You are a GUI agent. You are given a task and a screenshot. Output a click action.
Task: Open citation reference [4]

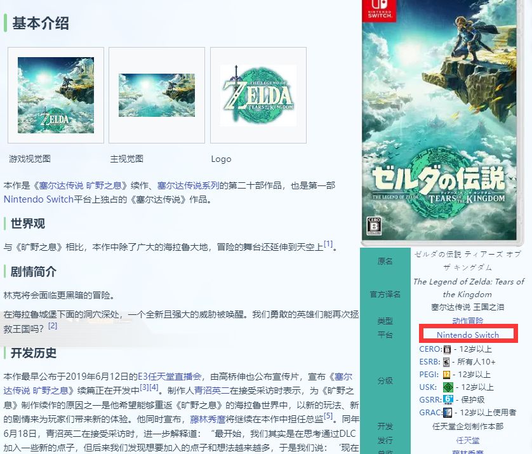click(154, 387)
